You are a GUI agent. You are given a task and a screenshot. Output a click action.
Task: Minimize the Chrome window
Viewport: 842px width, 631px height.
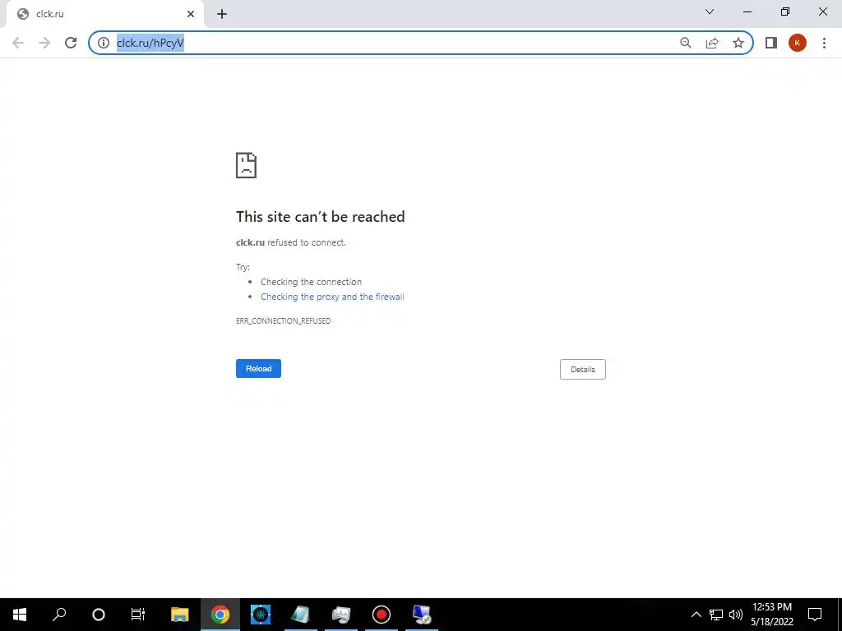click(747, 12)
